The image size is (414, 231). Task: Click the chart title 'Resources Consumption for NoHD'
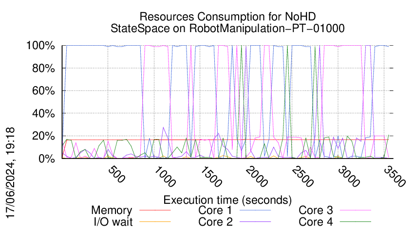(x=227, y=17)
